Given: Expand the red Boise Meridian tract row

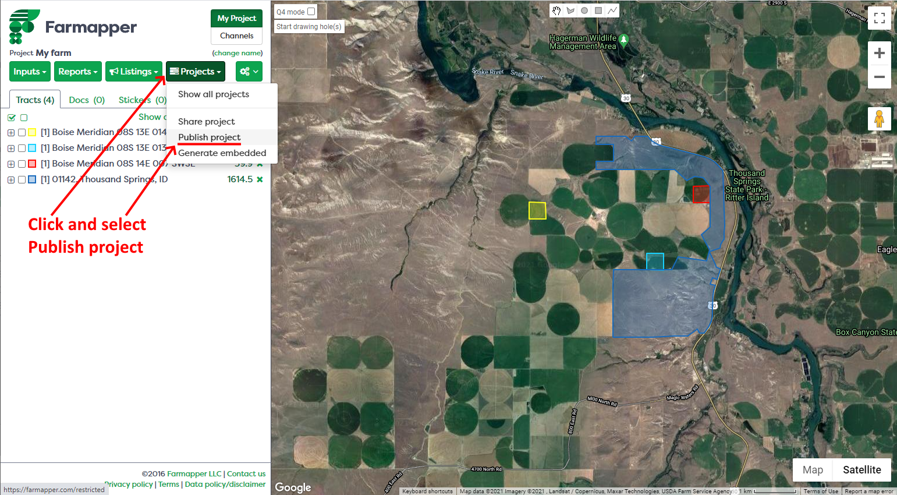Looking at the screenshot, I should click(11, 164).
